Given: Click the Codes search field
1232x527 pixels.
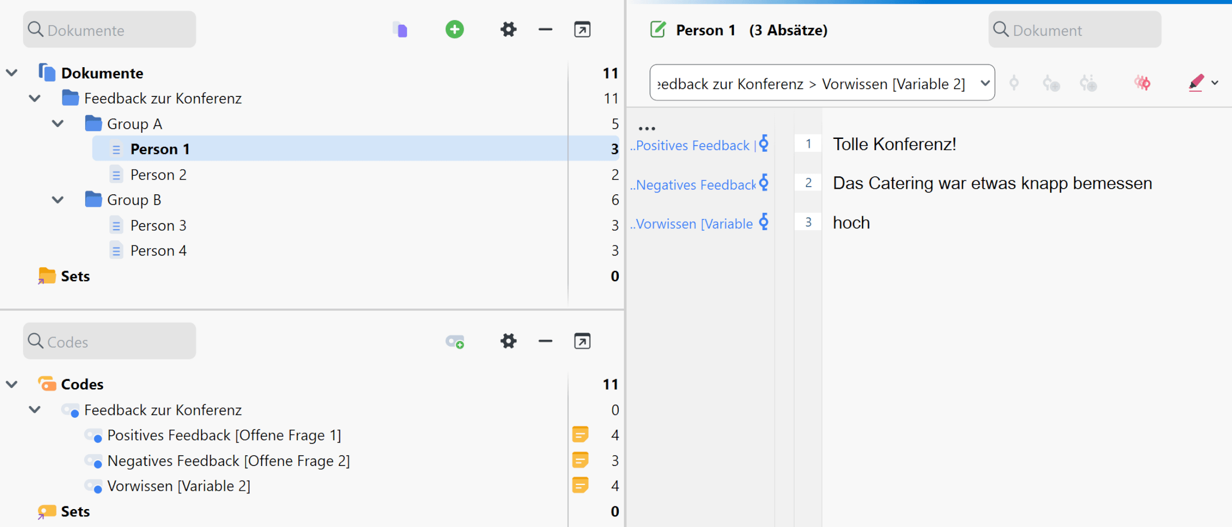Looking at the screenshot, I should click(x=109, y=341).
